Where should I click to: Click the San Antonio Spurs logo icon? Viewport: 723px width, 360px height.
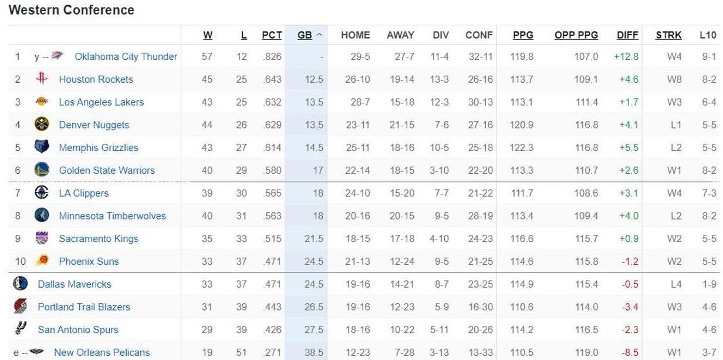21,329
